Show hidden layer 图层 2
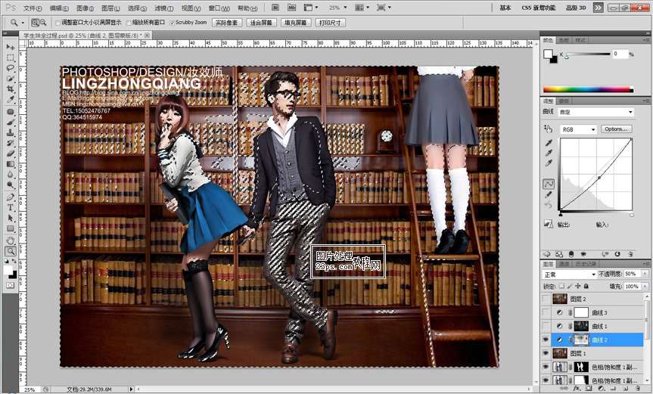This screenshot has height=394, width=653. (x=546, y=299)
